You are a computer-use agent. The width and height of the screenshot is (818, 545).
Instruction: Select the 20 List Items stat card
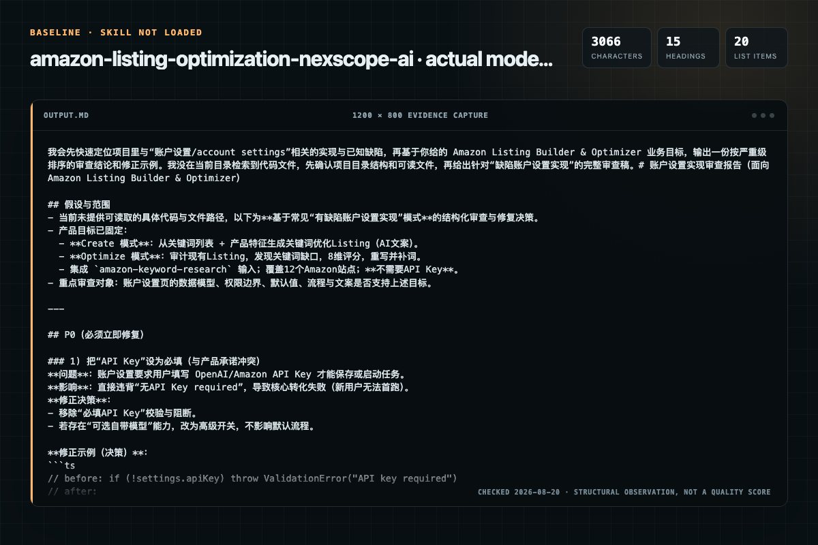[757, 48]
